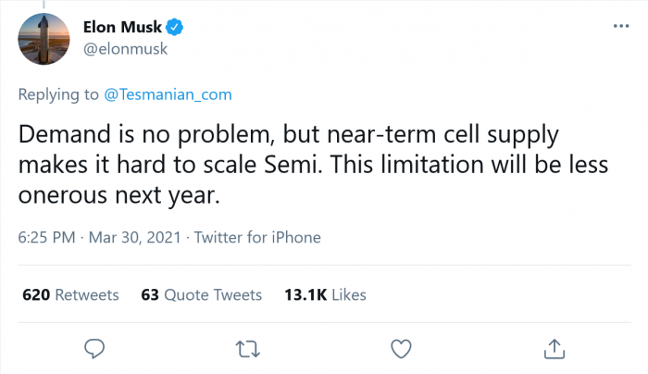Click the 'Replying to' label text

pyautogui.click(x=55, y=93)
